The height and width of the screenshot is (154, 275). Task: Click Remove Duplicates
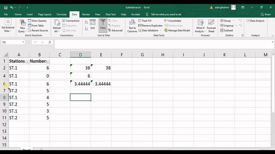(x=150, y=26)
